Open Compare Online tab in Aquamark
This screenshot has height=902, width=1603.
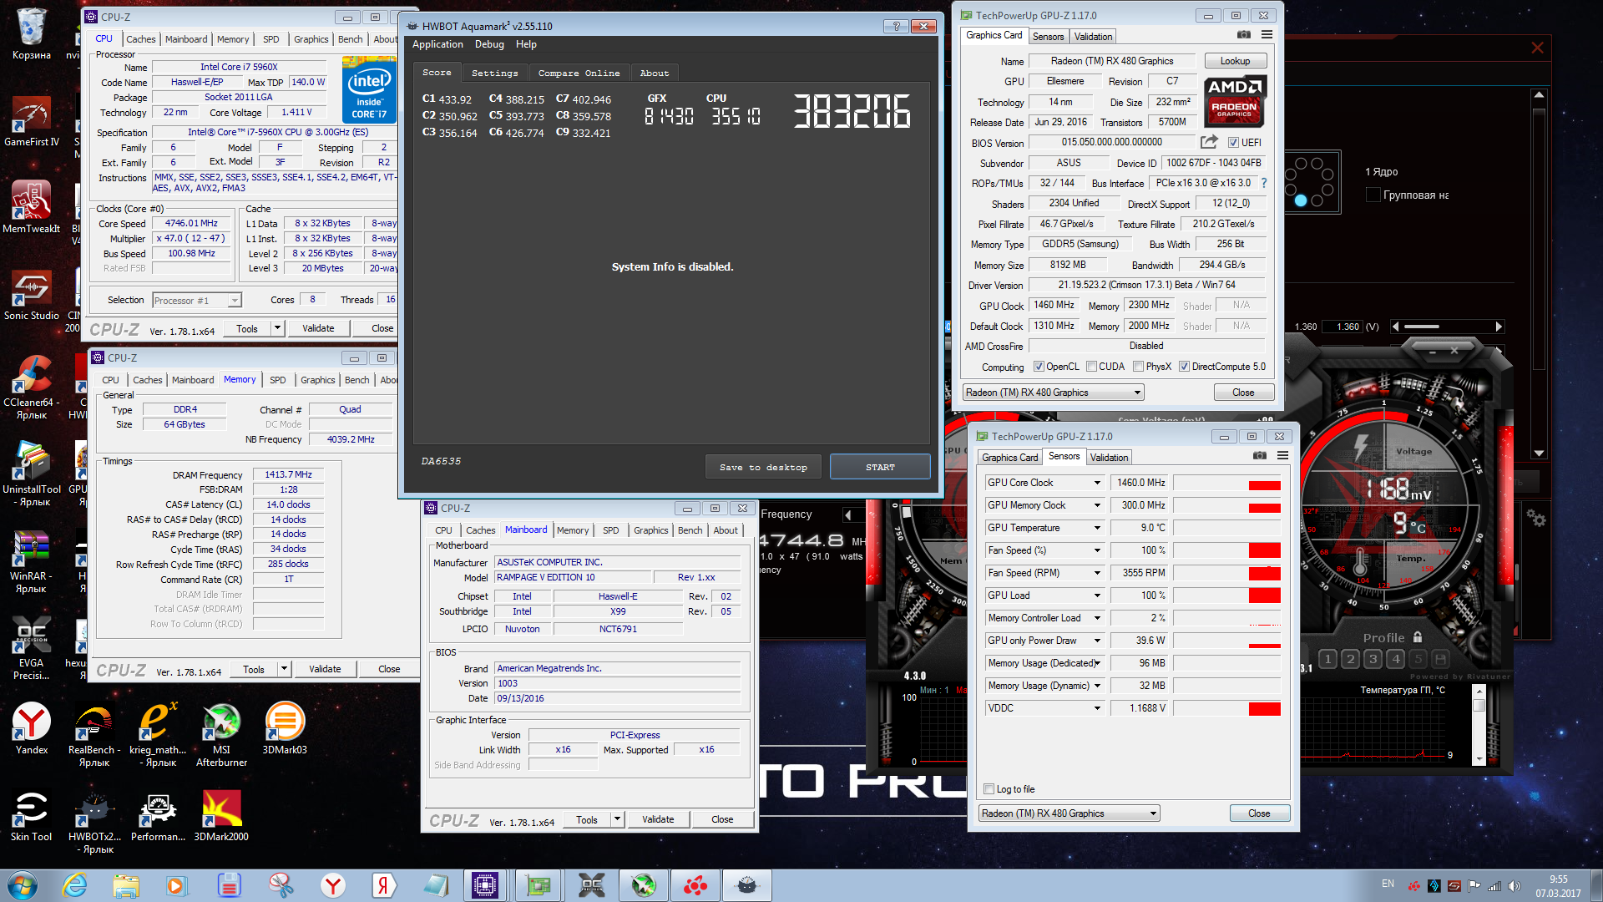[x=579, y=73]
